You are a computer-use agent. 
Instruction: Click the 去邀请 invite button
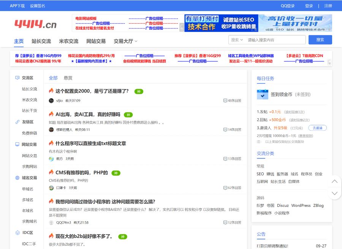[317, 128]
